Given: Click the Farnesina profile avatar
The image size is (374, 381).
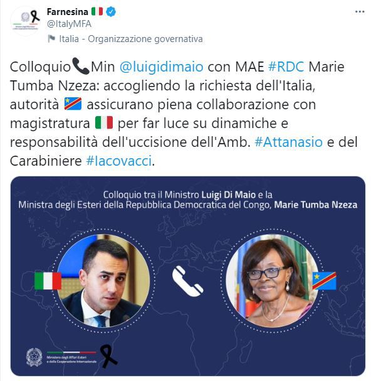Looking at the screenshot, I should tap(26, 21).
